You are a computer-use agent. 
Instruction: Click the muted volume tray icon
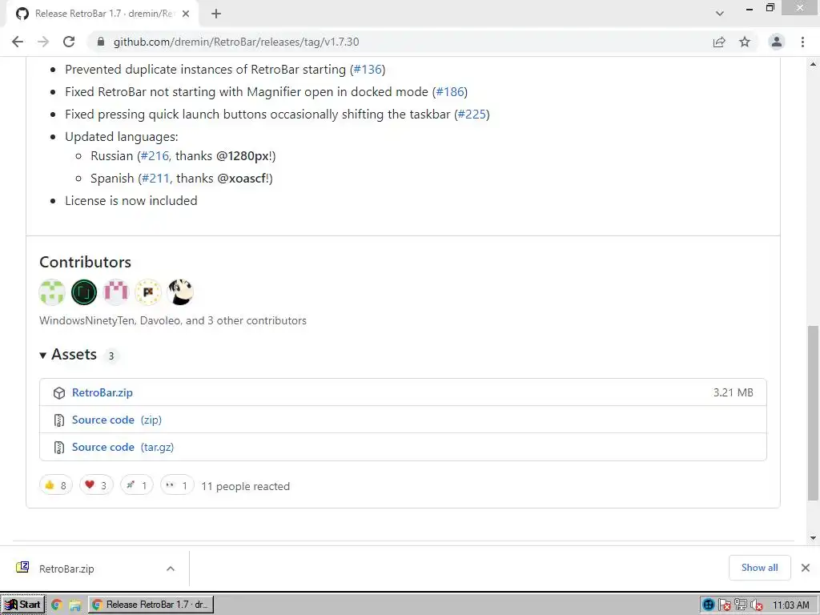[756, 605]
